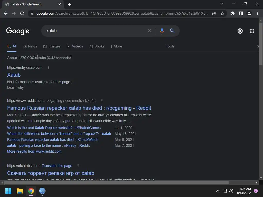
Task: Open the r/CrackWatch xatab link
Action: (x=53, y=140)
